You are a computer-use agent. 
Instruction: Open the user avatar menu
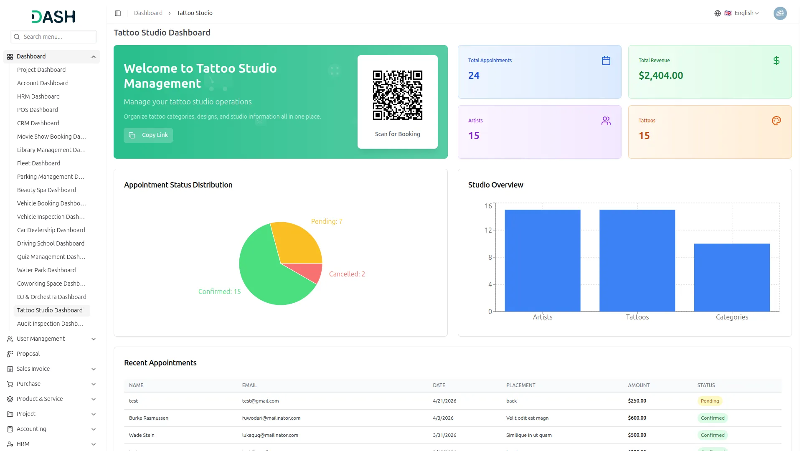pyautogui.click(x=779, y=13)
